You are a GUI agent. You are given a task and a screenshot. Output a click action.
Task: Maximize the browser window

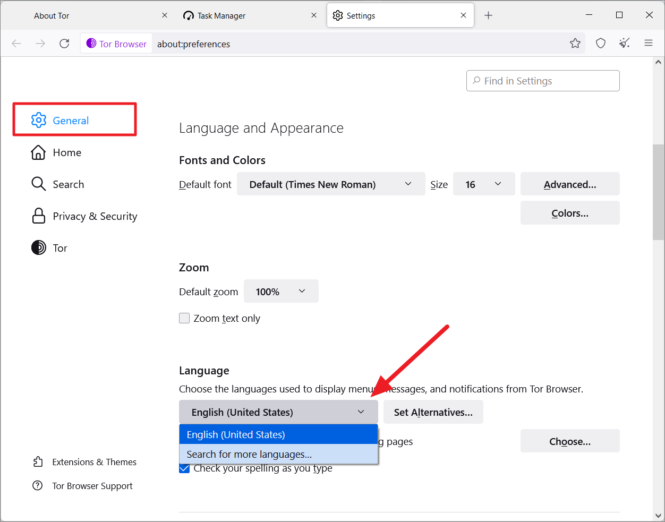(x=619, y=15)
